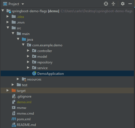Select the '.idea' folder label

tap(20, 17)
